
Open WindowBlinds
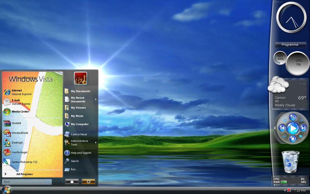[16, 133]
